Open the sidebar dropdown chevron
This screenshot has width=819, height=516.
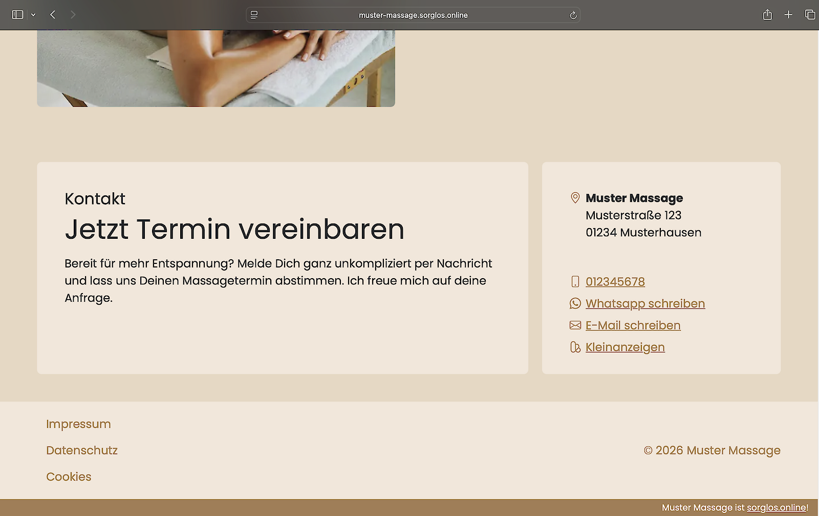[x=33, y=15]
